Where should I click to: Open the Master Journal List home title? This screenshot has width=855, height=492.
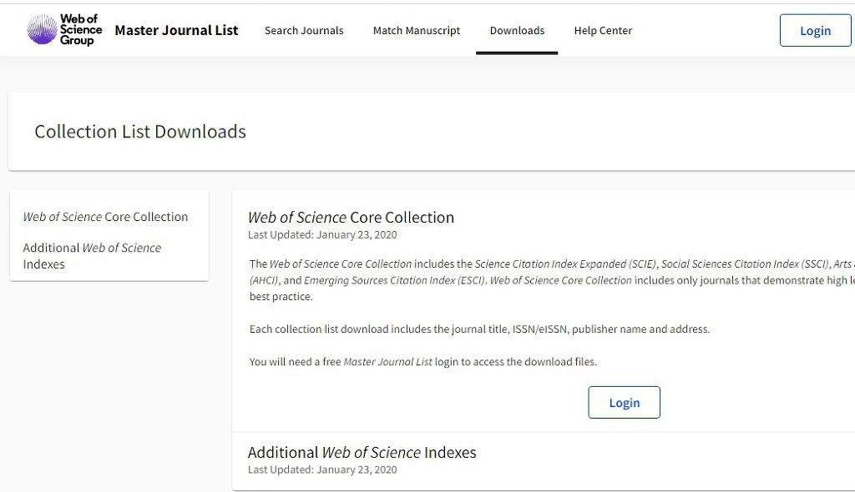(x=176, y=30)
